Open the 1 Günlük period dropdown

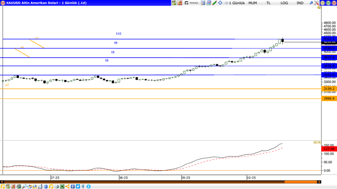237,3
